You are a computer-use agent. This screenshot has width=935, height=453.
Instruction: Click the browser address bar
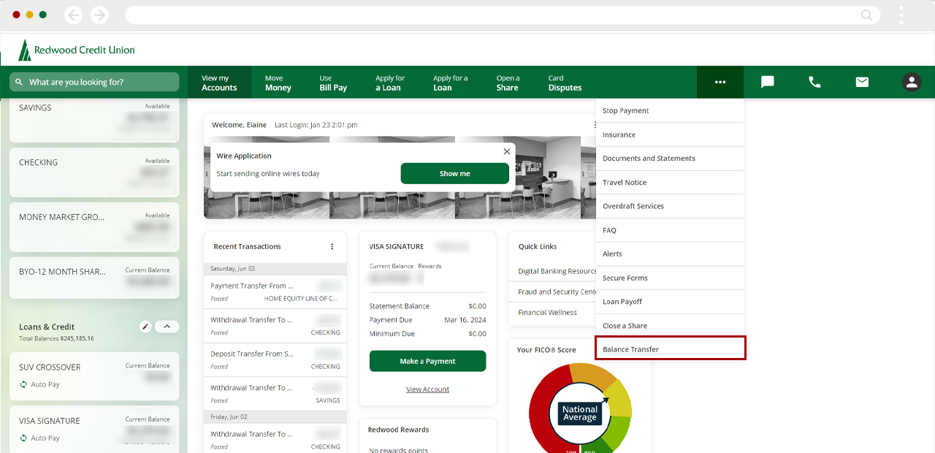[x=503, y=15]
